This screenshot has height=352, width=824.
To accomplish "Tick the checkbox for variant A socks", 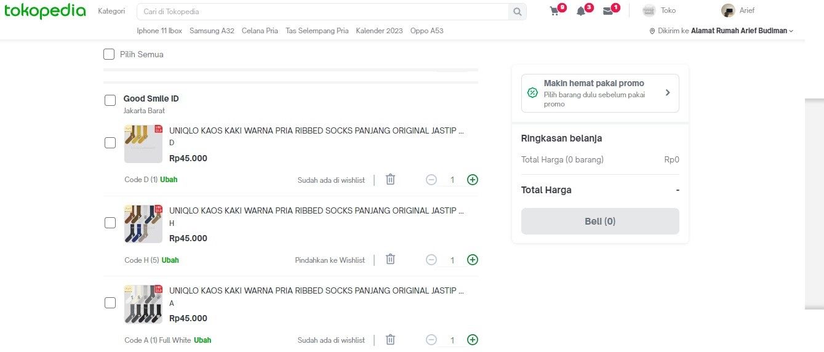I will click(110, 303).
